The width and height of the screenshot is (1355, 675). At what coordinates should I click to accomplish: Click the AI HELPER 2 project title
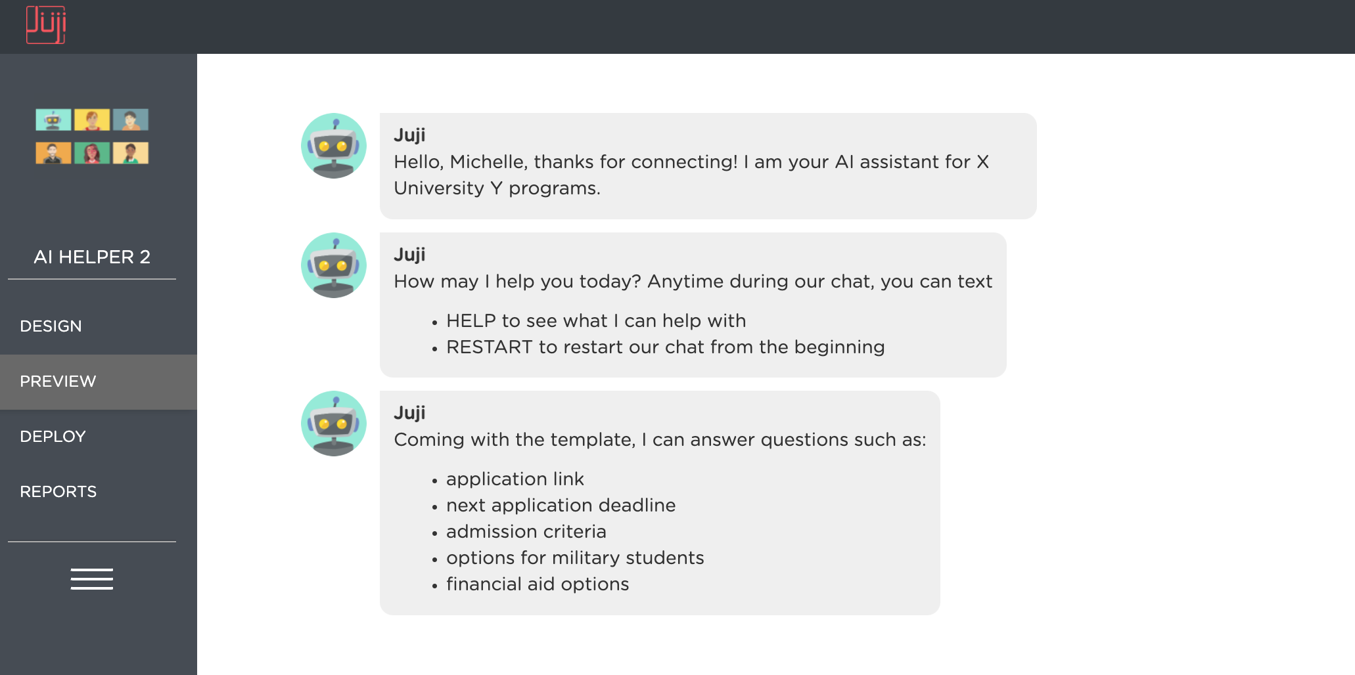pyautogui.click(x=92, y=257)
